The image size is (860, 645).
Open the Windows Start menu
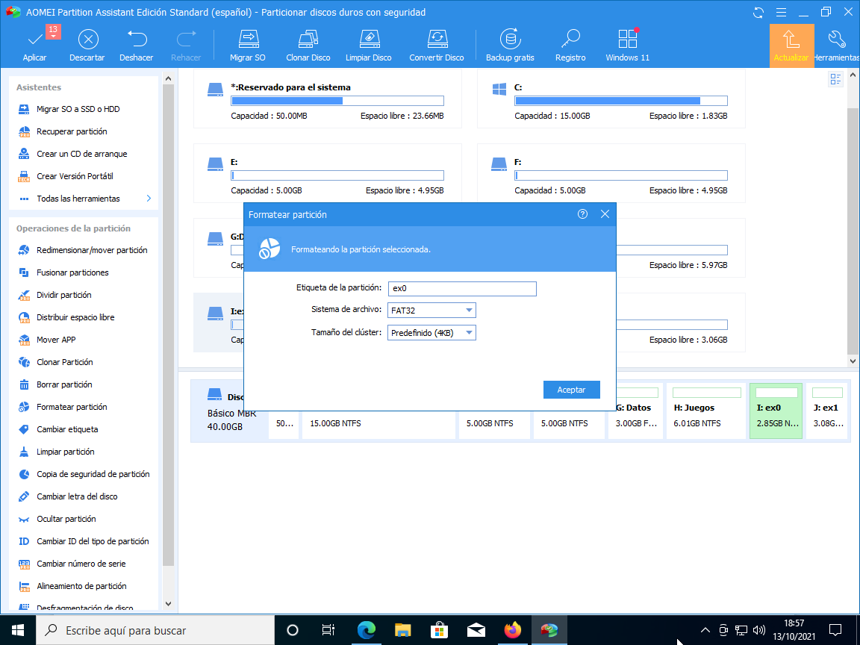(x=18, y=630)
